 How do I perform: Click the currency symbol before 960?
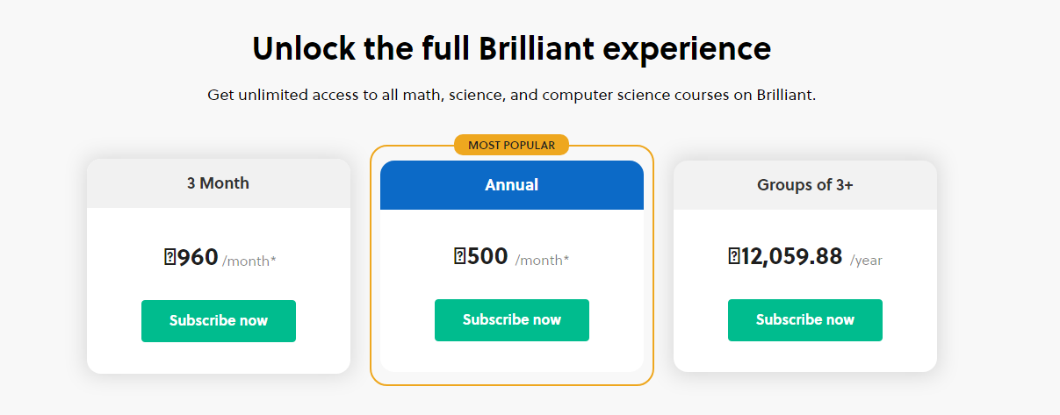coord(169,258)
